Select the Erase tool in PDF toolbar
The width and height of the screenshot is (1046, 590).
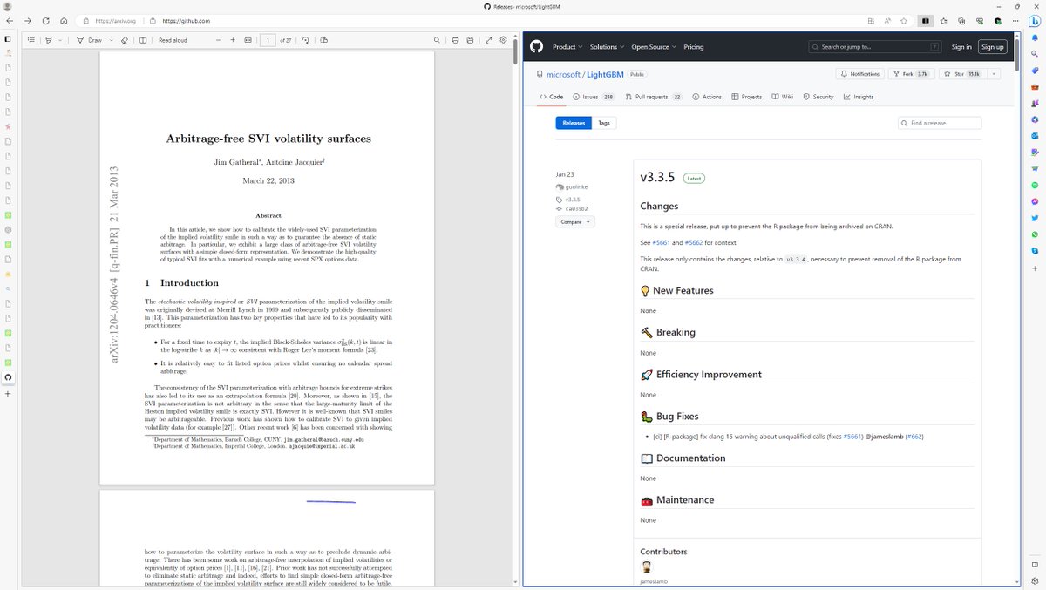125,40
